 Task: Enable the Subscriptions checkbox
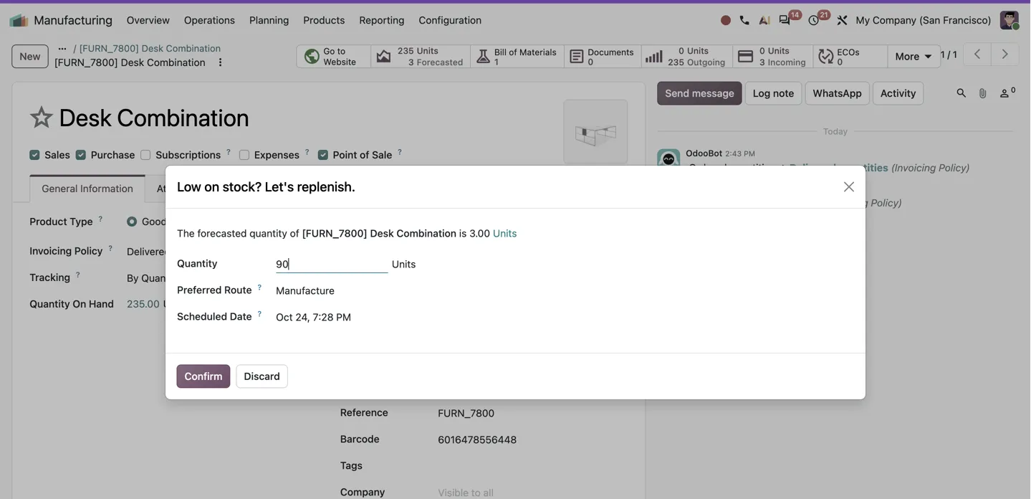(145, 155)
